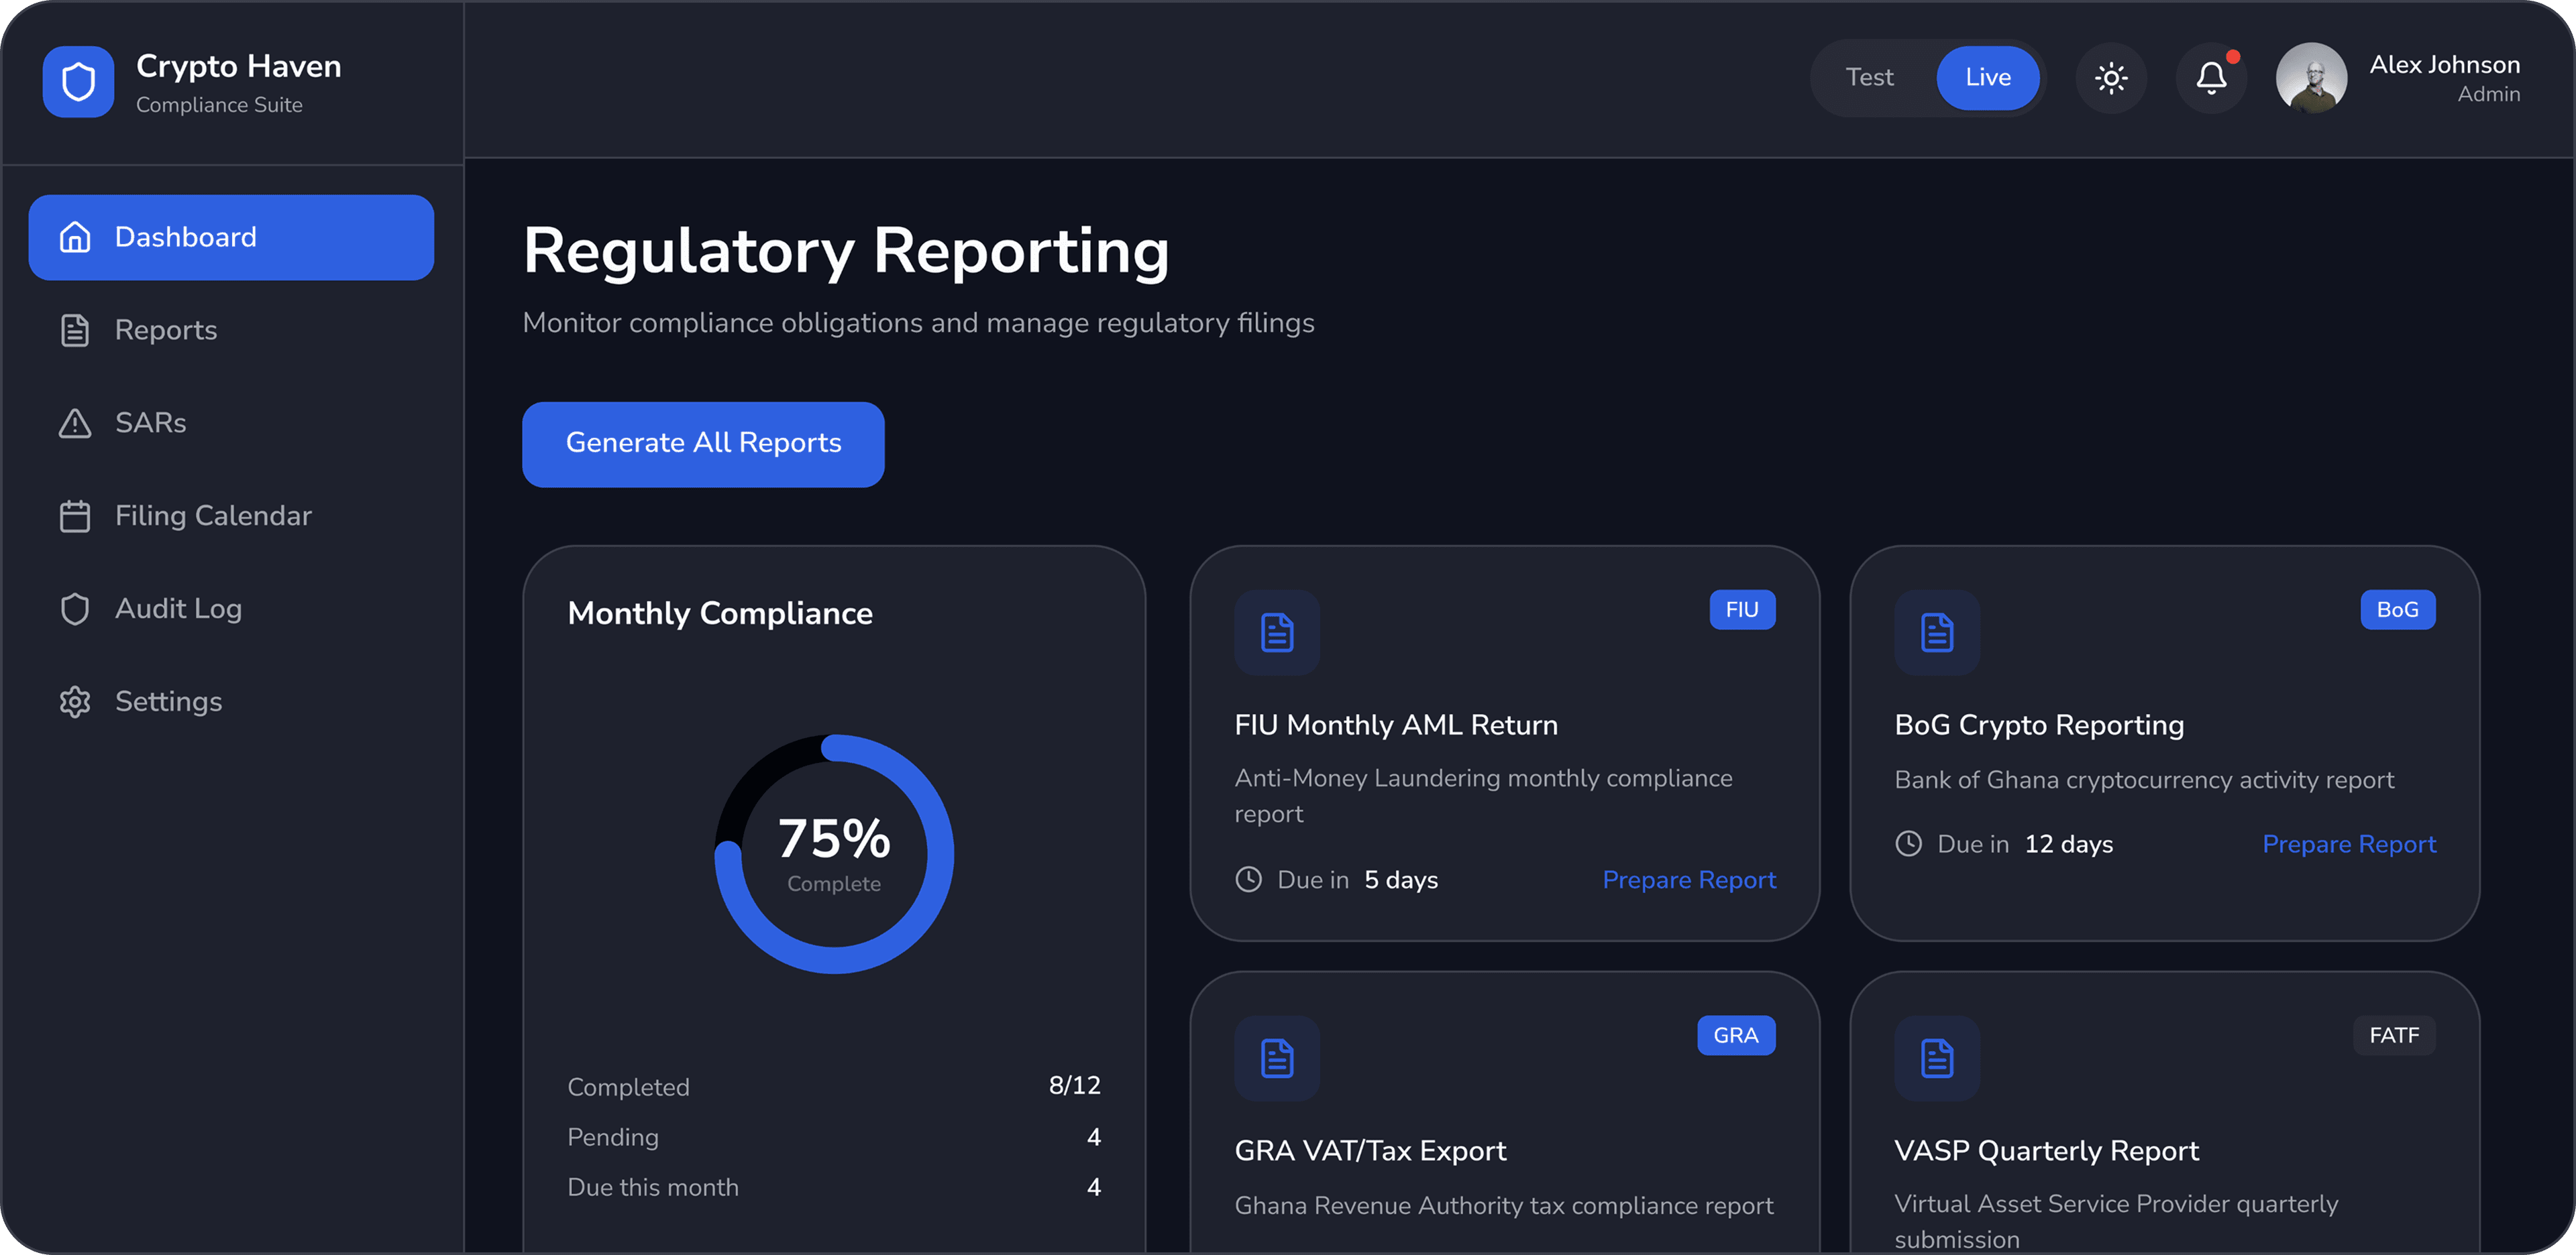Click the Settings gear icon
The height and width of the screenshot is (1255, 2576).
click(75, 701)
